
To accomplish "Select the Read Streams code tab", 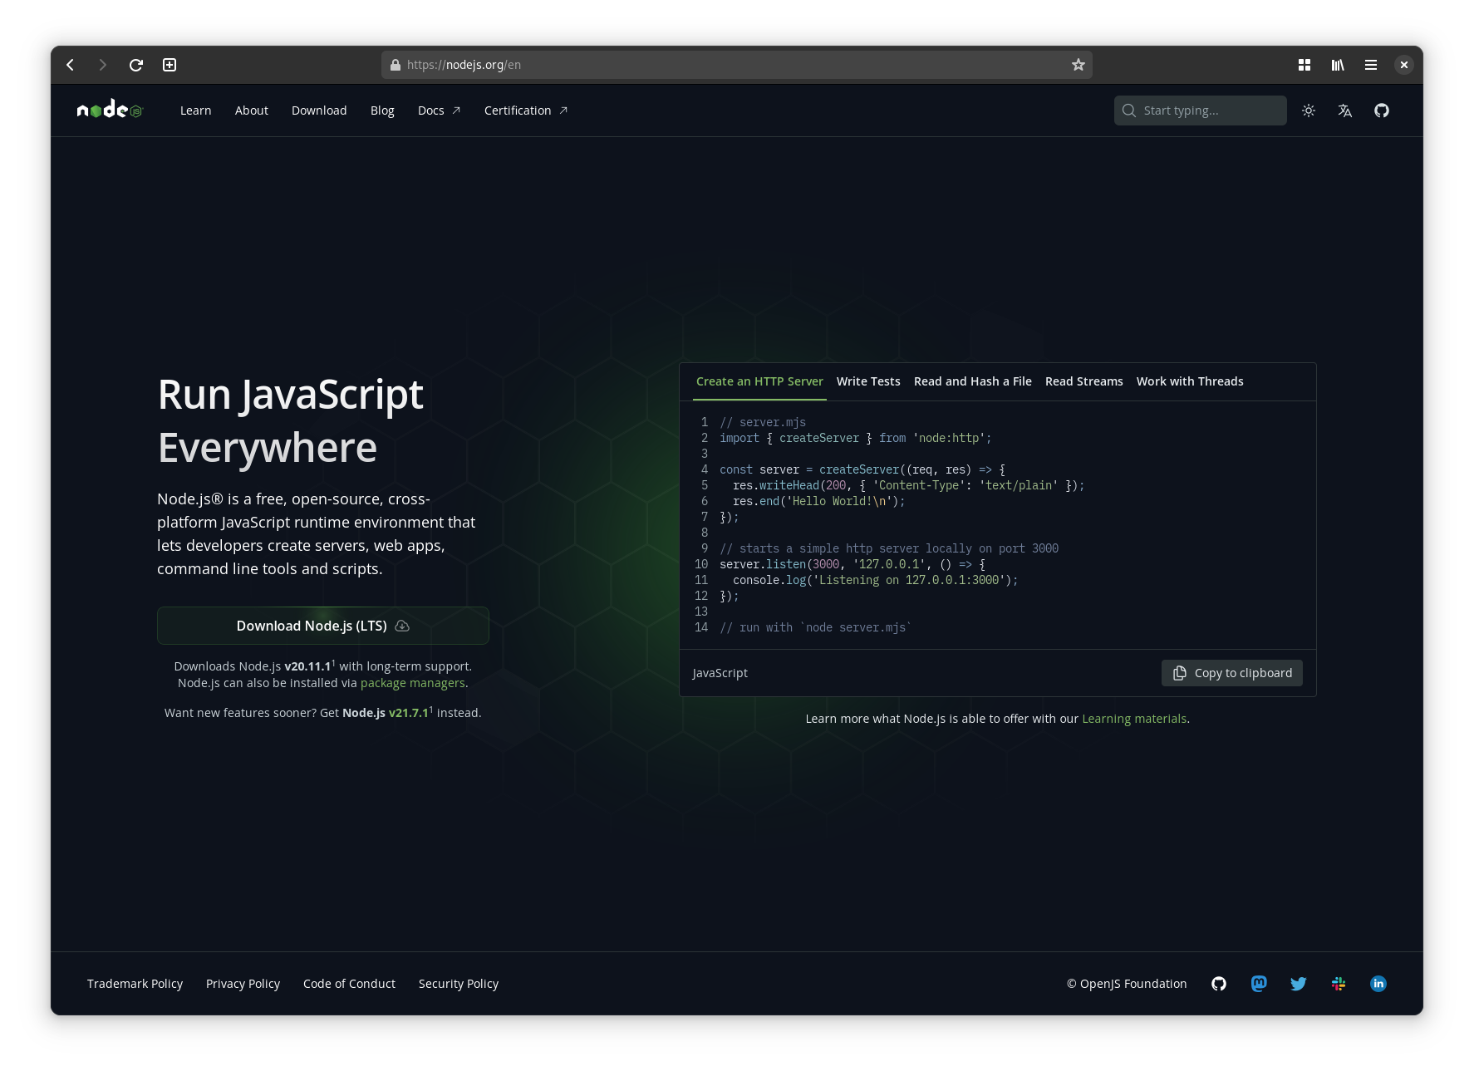I will pyautogui.click(x=1083, y=381).
